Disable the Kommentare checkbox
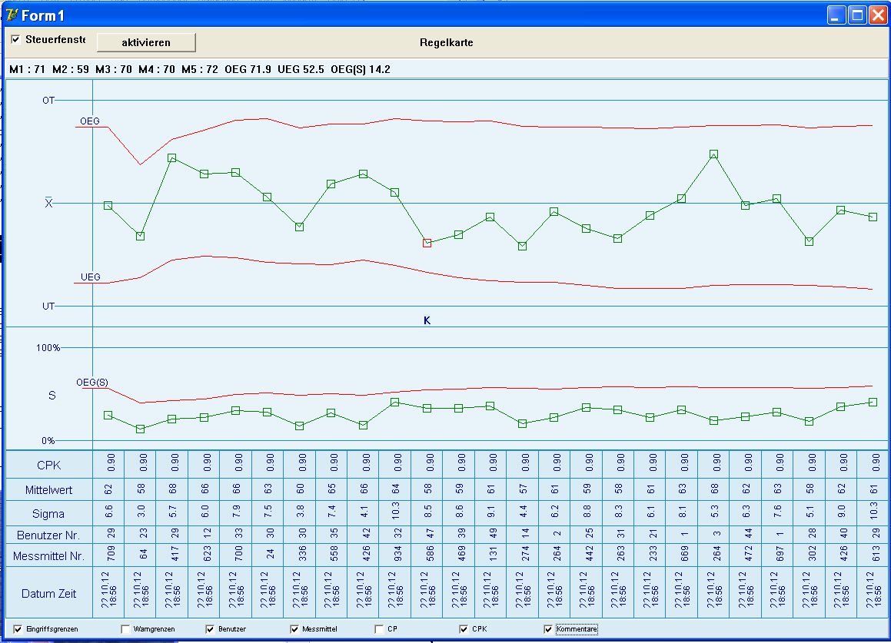The height and width of the screenshot is (643, 891). [x=548, y=629]
